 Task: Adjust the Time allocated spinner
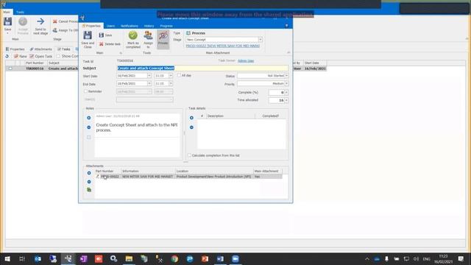286,100
